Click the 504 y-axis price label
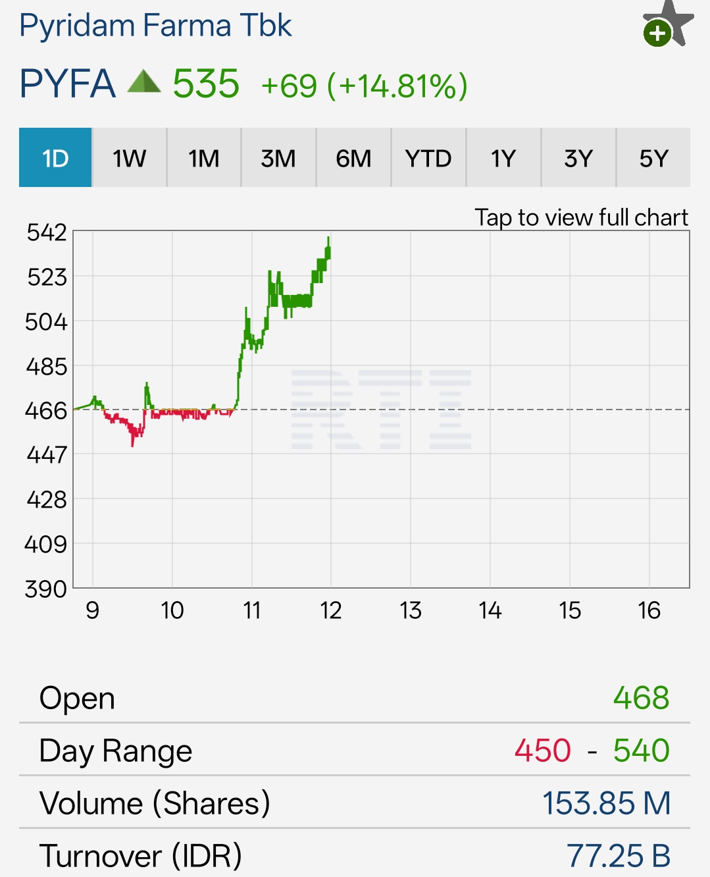This screenshot has height=877, width=710. 46,322
